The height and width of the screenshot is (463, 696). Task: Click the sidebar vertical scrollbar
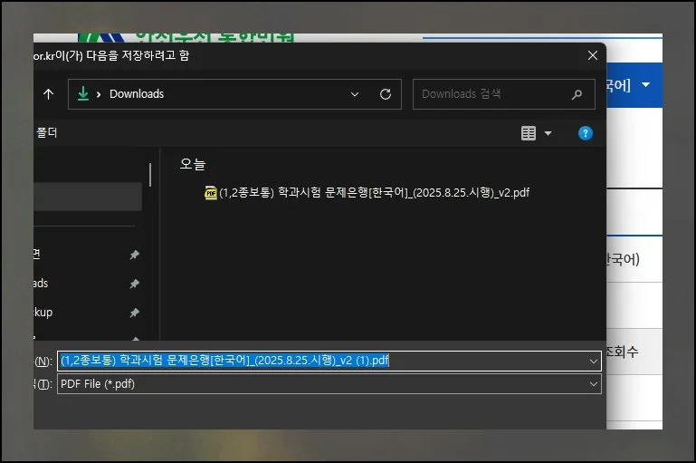coord(150,174)
